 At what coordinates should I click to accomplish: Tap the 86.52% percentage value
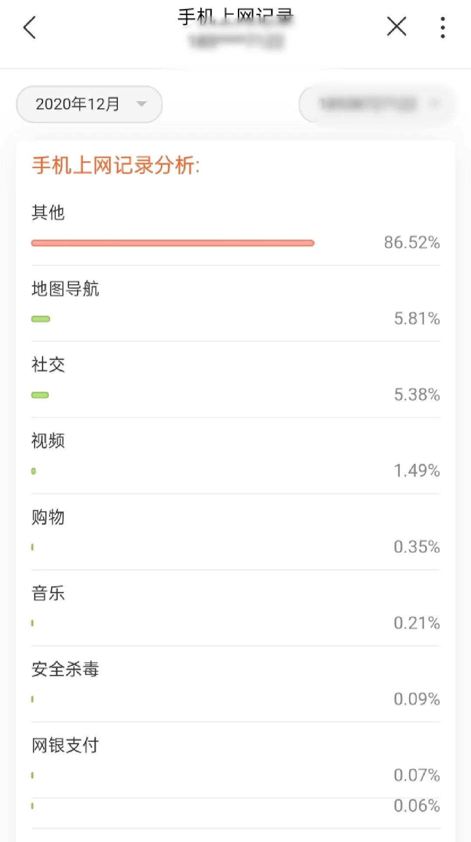pyautogui.click(x=410, y=243)
